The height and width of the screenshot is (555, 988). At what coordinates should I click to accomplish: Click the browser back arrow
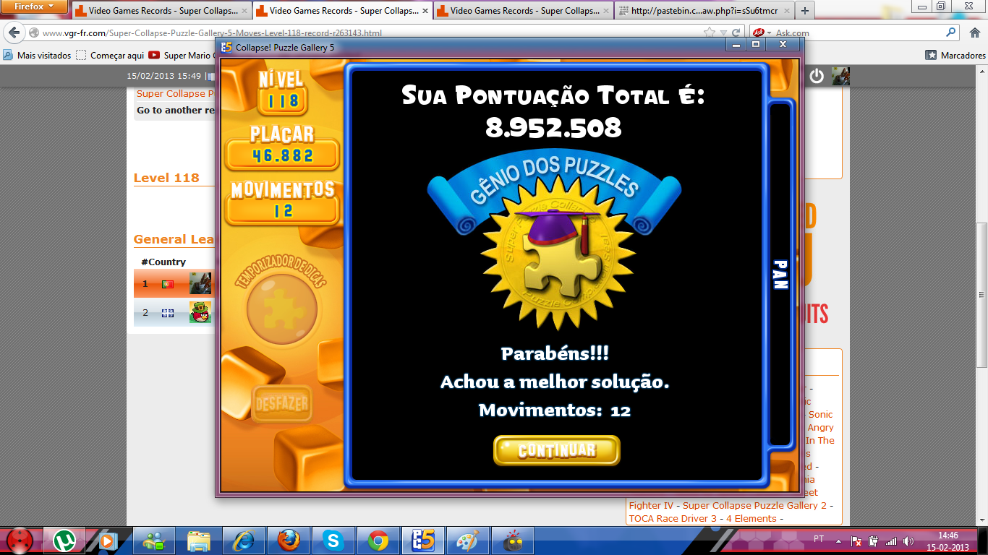[x=14, y=33]
